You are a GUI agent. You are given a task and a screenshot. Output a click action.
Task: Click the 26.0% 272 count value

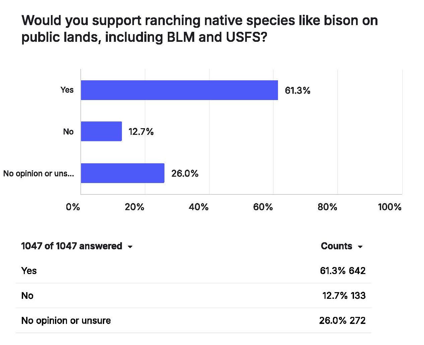pyautogui.click(x=342, y=320)
